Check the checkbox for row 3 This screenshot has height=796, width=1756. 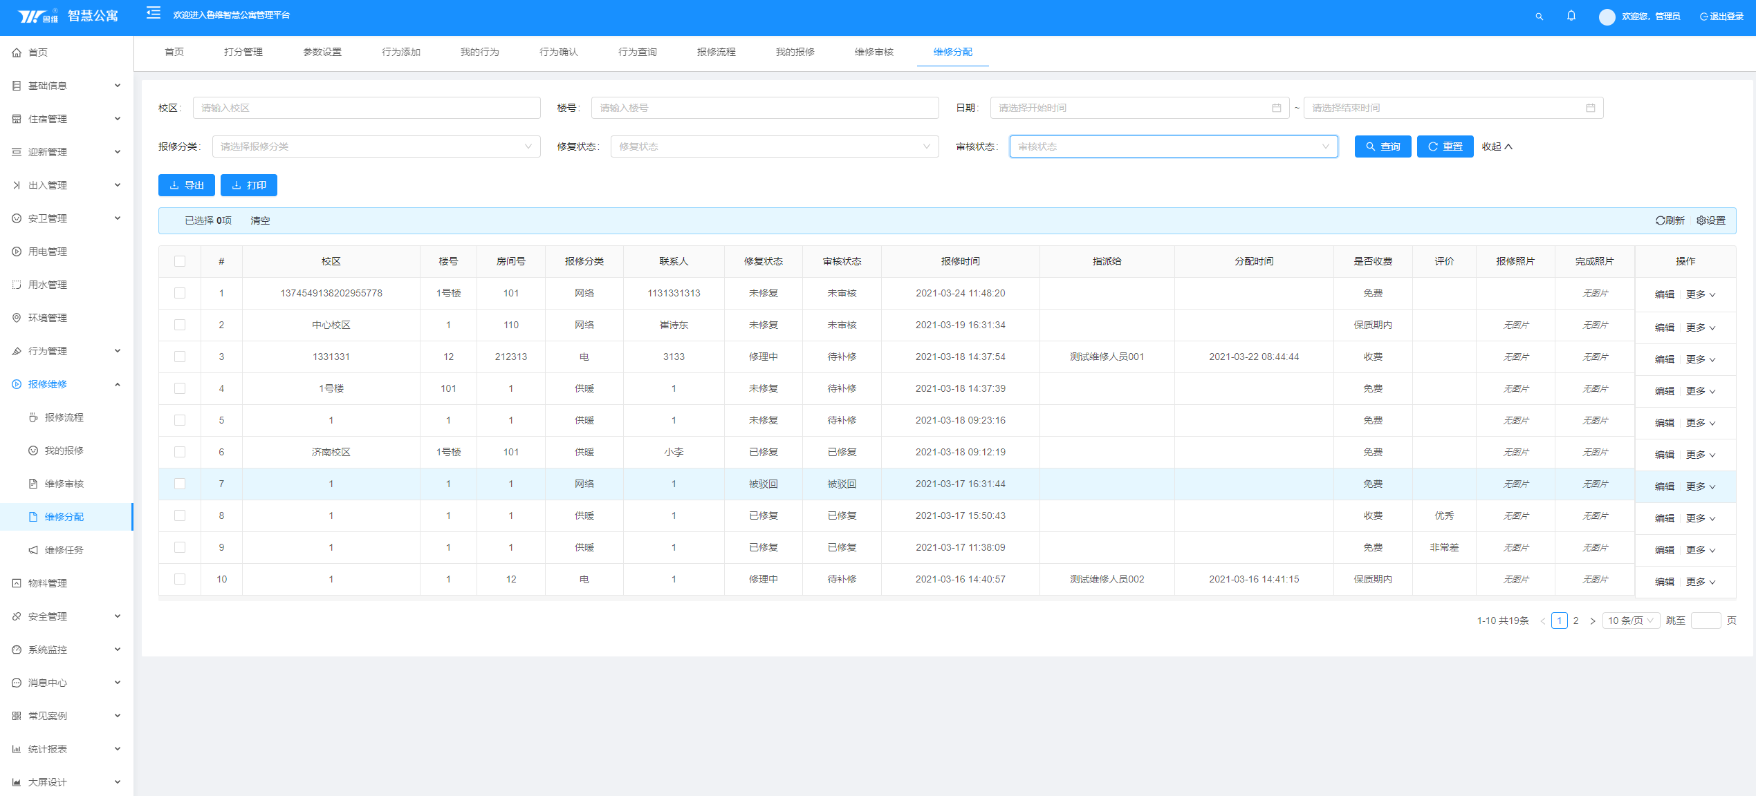coord(180,357)
